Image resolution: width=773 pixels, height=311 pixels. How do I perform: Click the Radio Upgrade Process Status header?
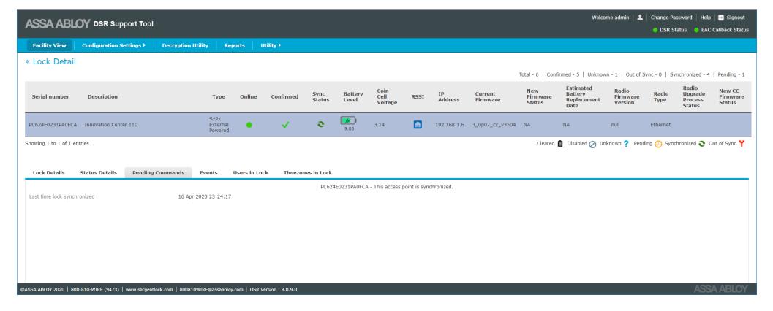click(x=693, y=96)
